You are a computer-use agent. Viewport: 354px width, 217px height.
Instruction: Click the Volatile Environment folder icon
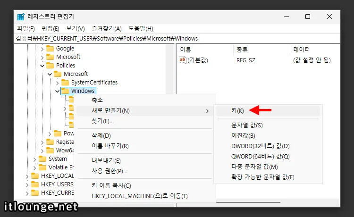click(42, 167)
